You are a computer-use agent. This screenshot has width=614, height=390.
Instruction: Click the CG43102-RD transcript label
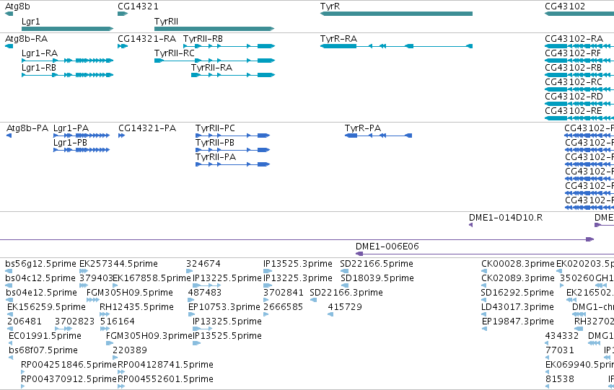coord(574,97)
